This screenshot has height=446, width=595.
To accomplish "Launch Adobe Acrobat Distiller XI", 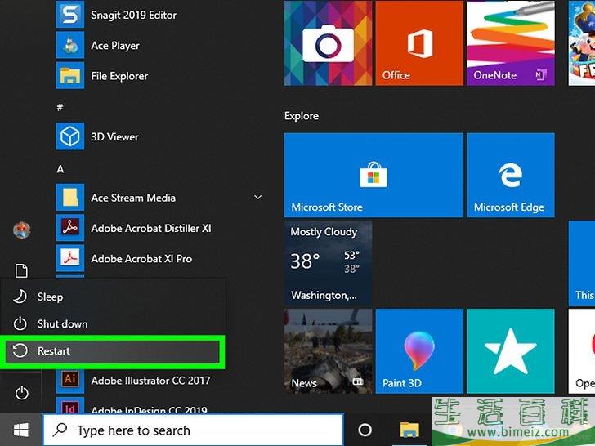I will point(150,228).
